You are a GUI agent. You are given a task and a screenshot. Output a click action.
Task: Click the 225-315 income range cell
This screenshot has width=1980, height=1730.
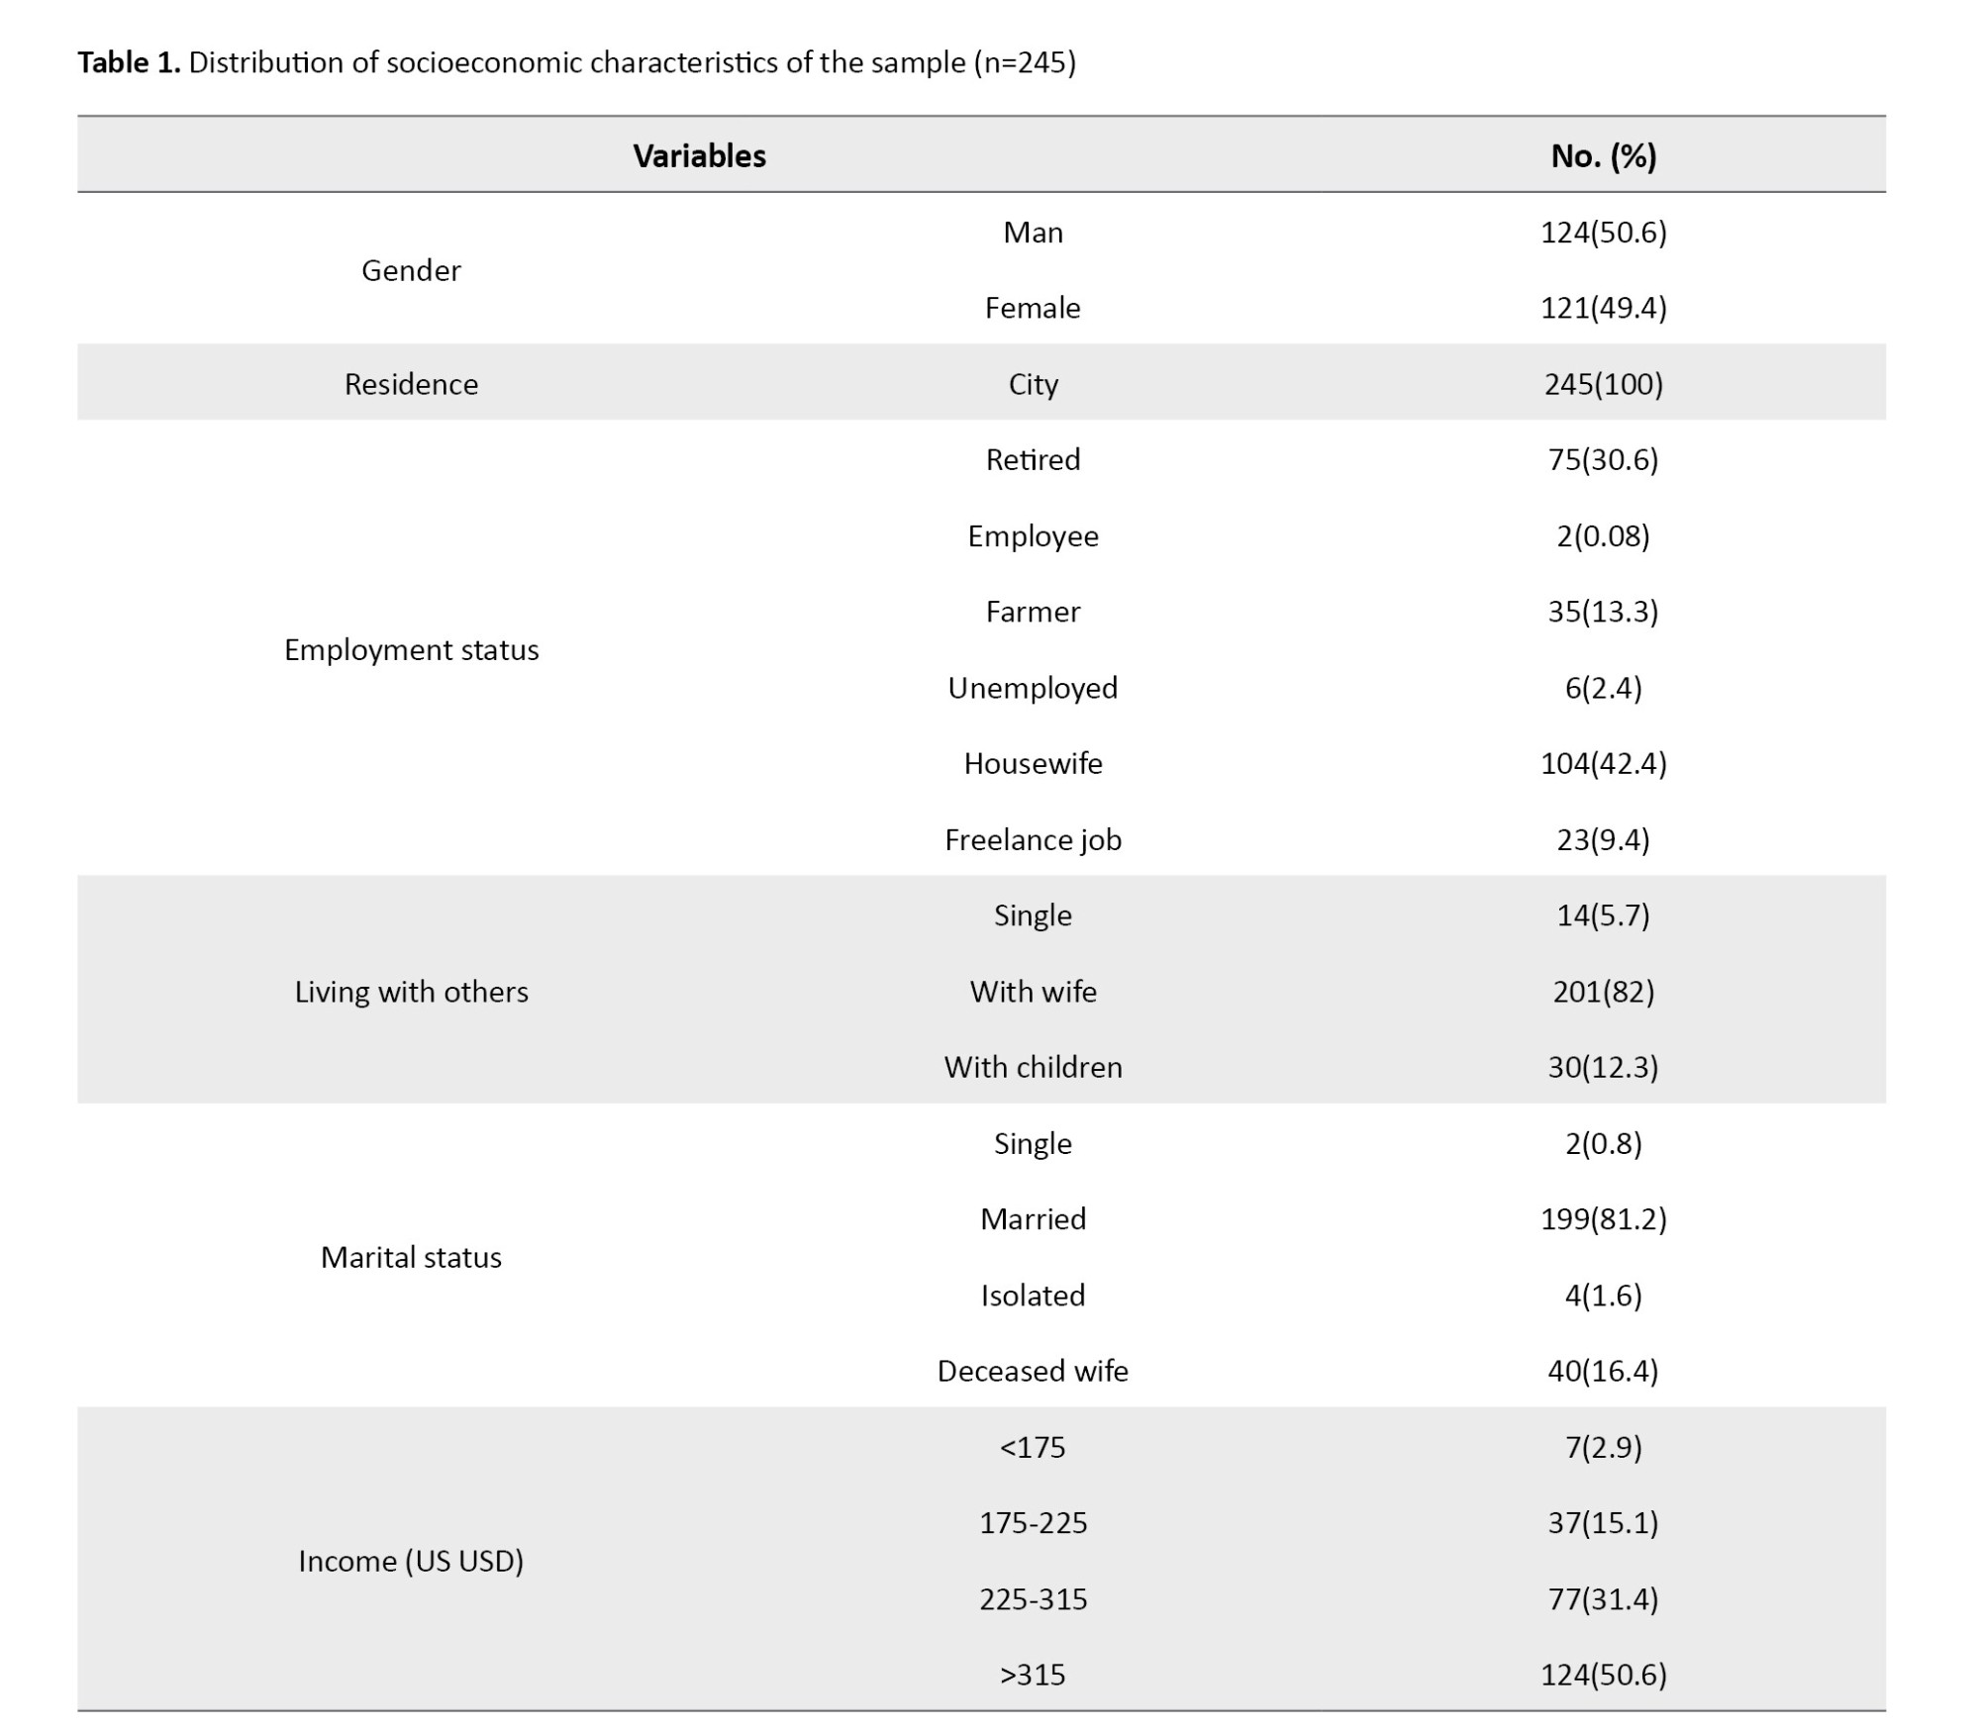tap(1032, 1598)
